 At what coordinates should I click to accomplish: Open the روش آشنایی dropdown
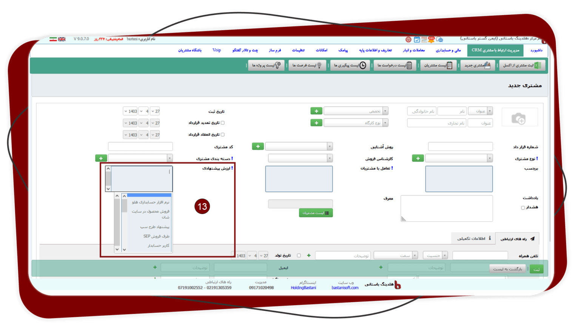[299, 146]
